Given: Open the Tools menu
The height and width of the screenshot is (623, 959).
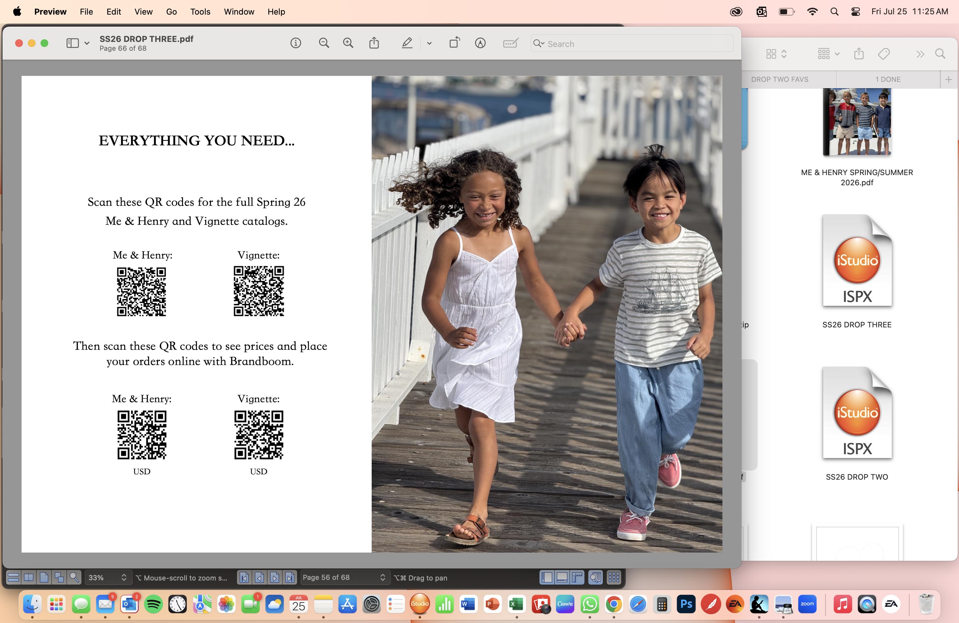Looking at the screenshot, I should point(200,12).
